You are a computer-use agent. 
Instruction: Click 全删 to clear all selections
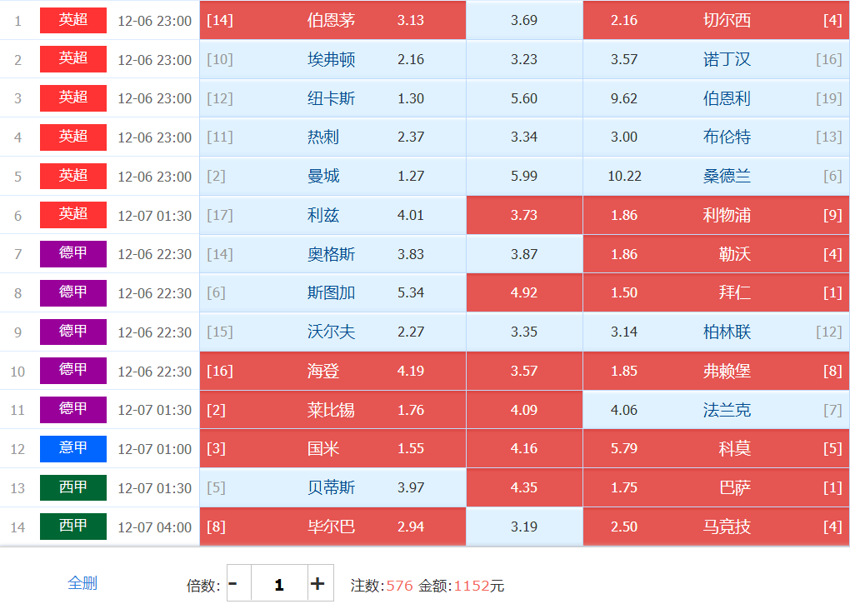point(82,583)
